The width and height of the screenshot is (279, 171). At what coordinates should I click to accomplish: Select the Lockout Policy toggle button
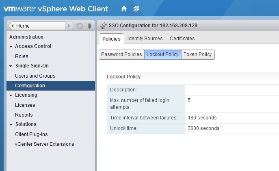tap(162, 54)
